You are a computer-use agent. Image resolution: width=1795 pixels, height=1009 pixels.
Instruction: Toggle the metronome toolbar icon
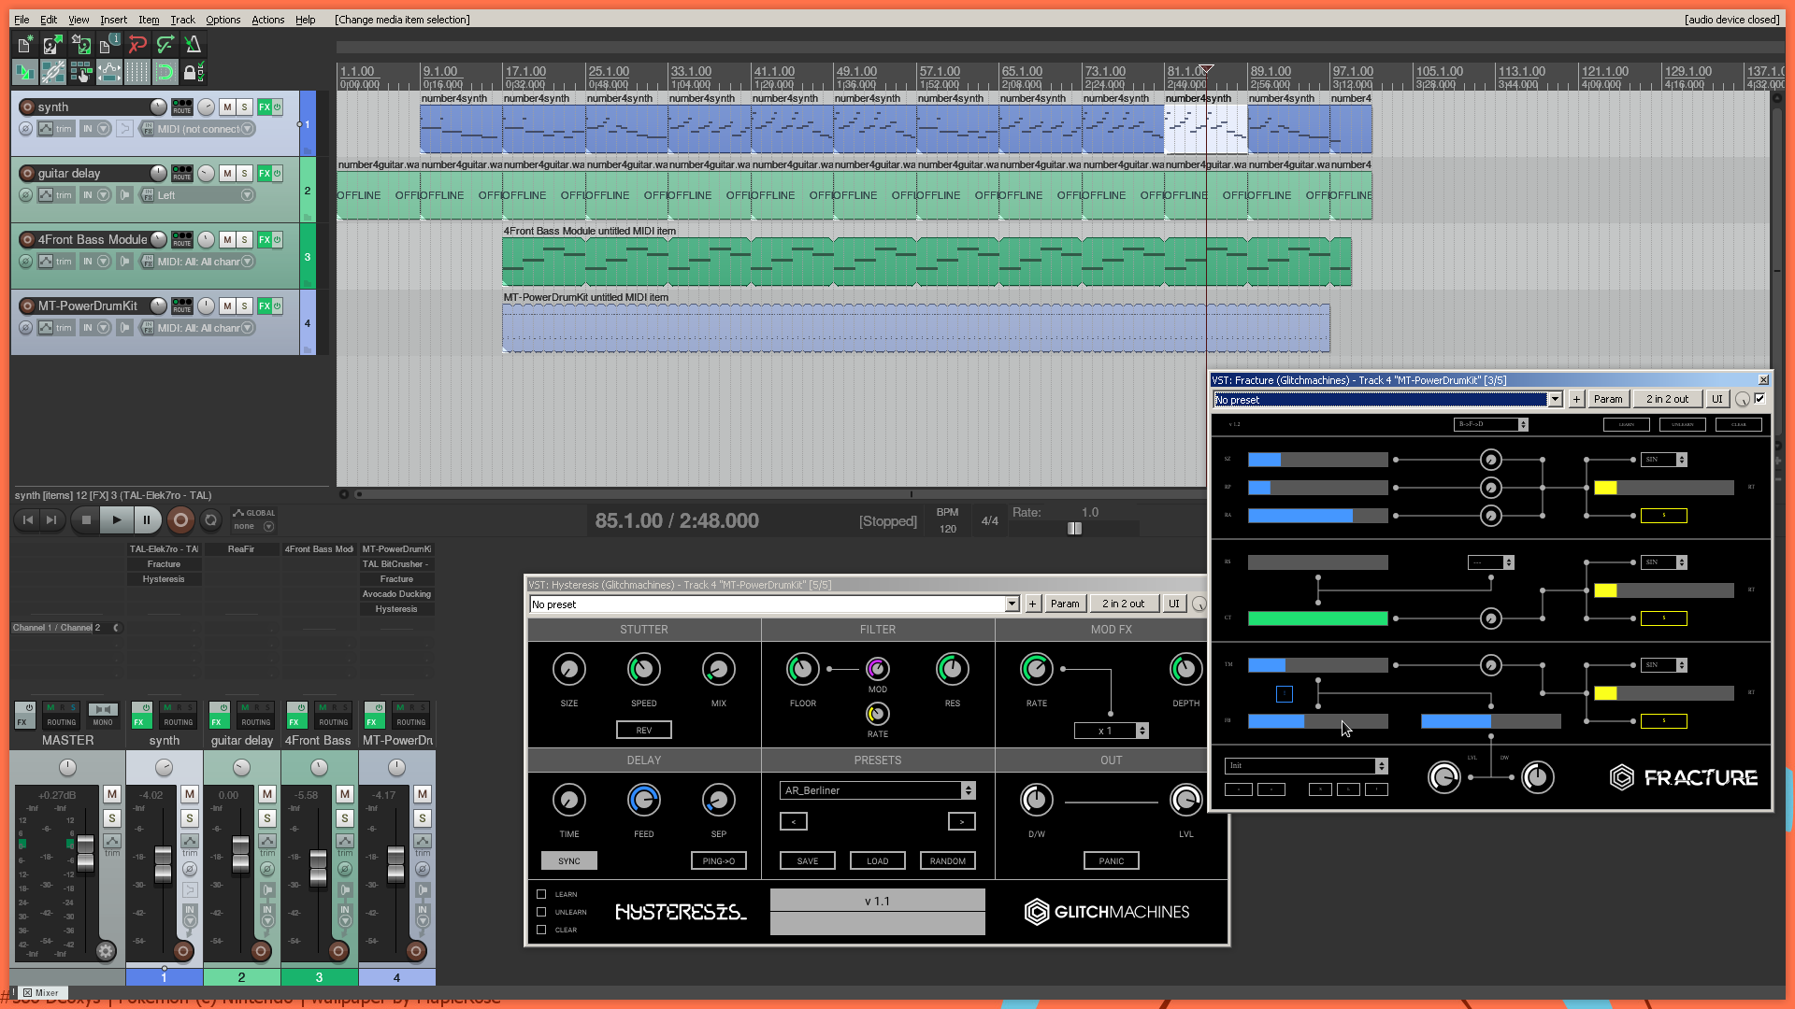(x=193, y=44)
